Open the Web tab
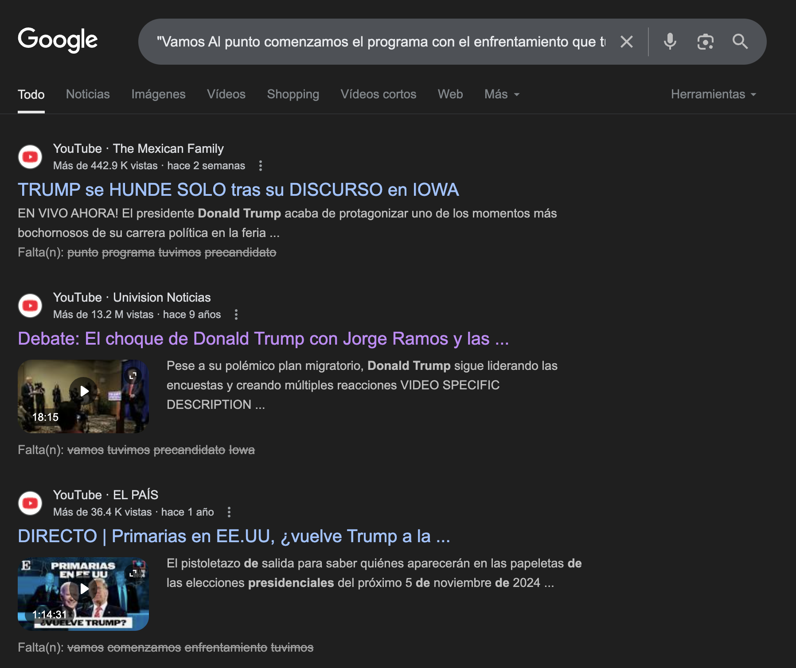Image resolution: width=796 pixels, height=668 pixels. [450, 94]
